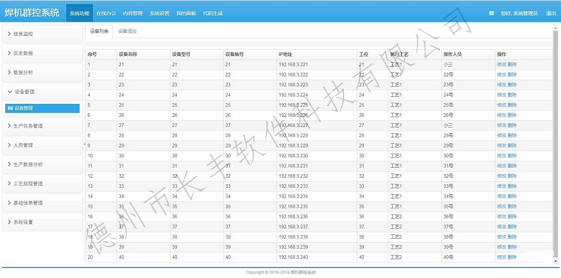
Task: Click 修改 for the device at 192.168.3.221
Action: 501,64
